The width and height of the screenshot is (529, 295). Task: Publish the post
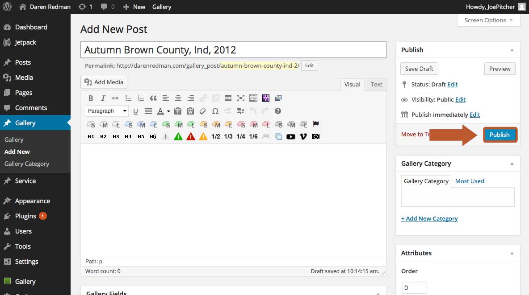(500, 135)
